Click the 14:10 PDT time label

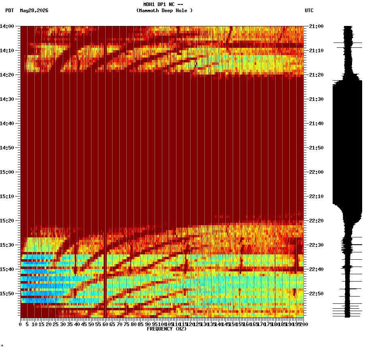click(7, 51)
